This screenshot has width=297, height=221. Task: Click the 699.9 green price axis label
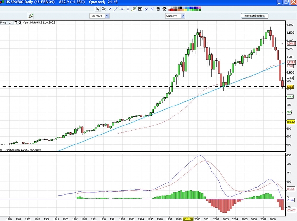(290, 96)
